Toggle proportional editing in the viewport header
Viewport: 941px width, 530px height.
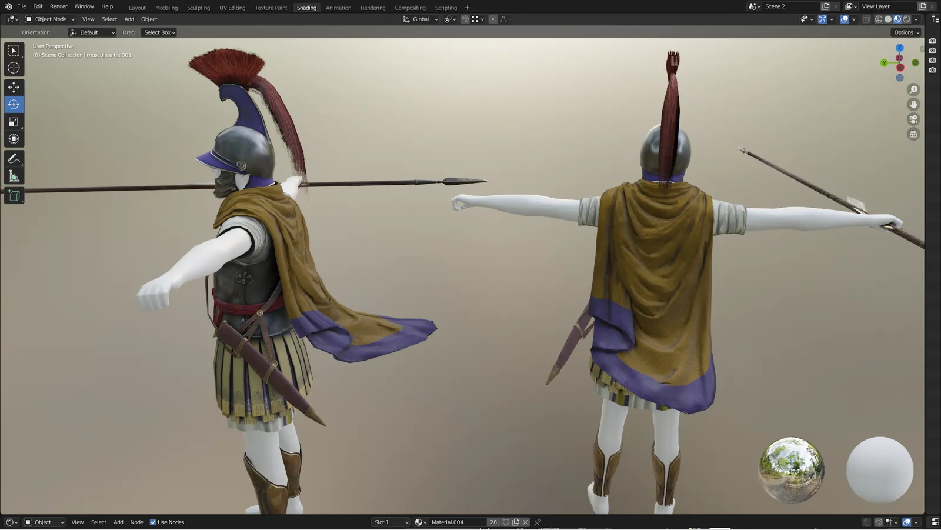tap(493, 19)
